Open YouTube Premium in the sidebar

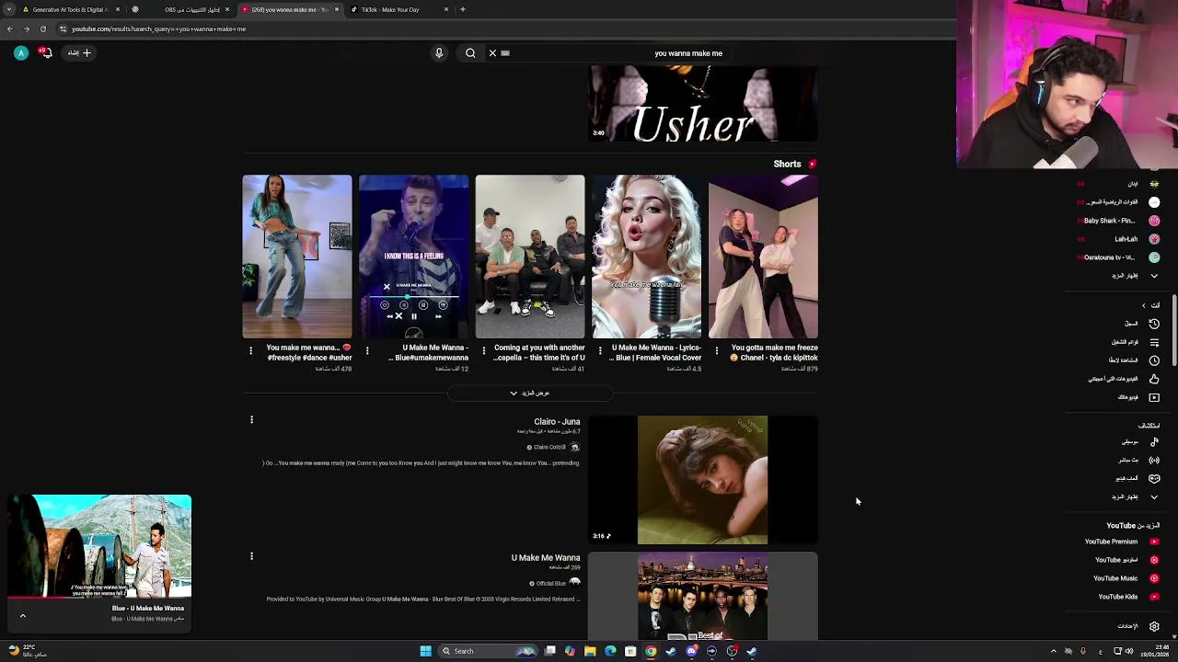[x=1121, y=542]
